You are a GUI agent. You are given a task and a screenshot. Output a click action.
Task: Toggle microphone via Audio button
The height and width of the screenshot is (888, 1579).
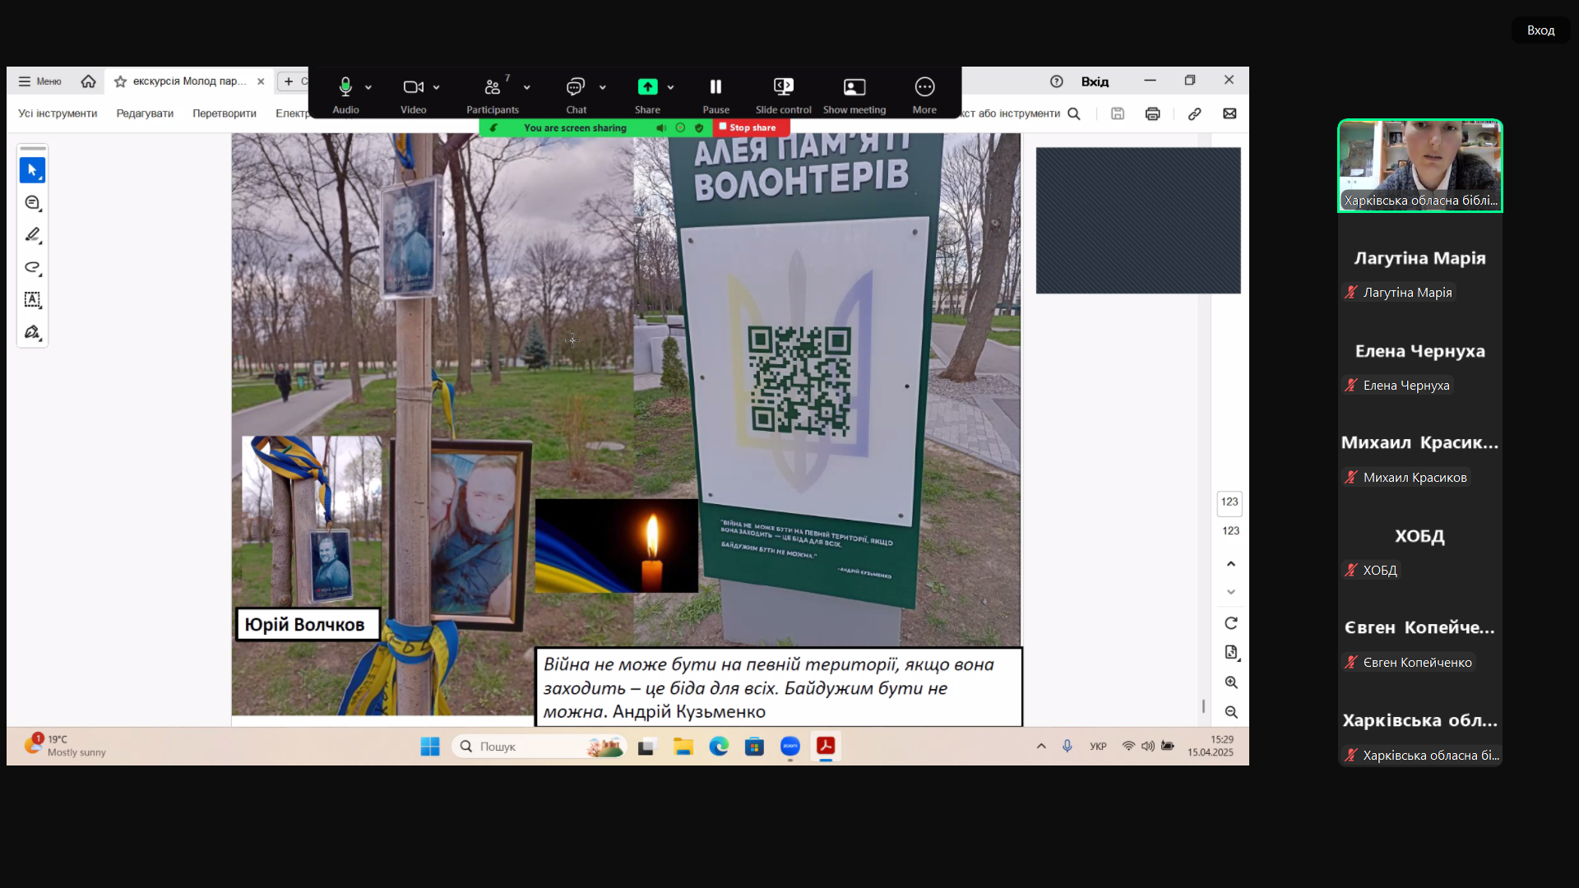pyautogui.click(x=345, y=95)
